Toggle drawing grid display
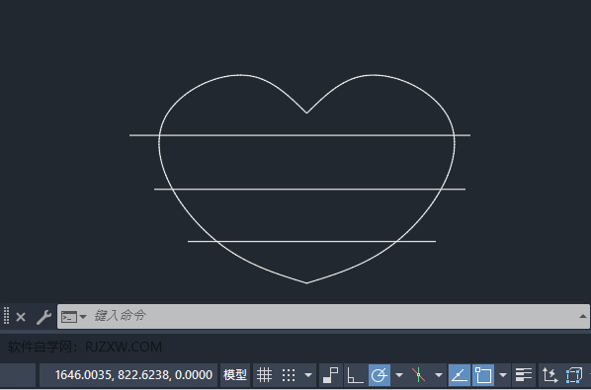 [x=264, y=375]
